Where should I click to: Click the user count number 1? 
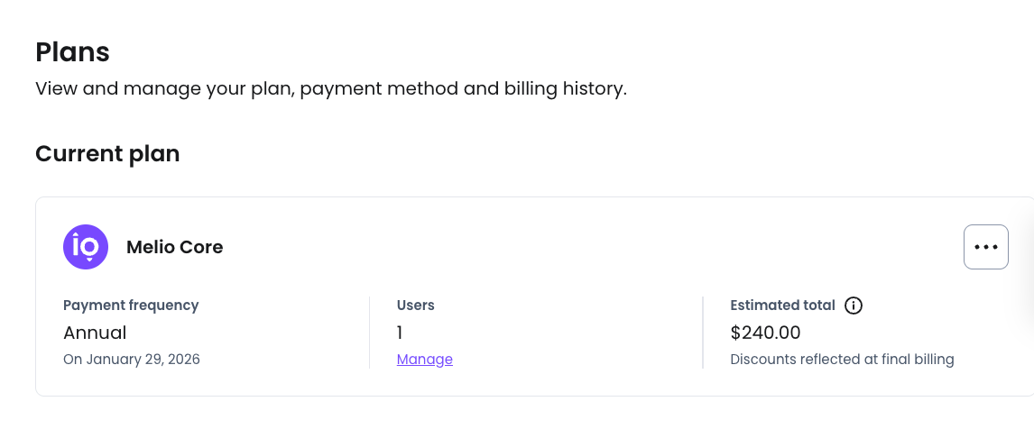[x=400, y=333]
